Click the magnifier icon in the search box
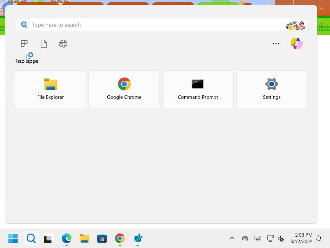 tap(24, 25)
